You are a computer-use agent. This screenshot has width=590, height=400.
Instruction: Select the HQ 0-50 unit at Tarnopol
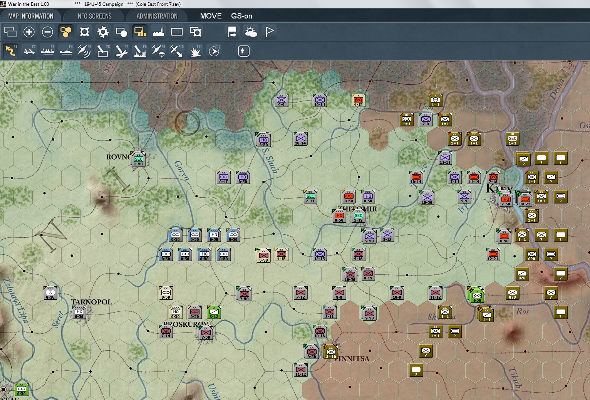click(x=79, y=312)
